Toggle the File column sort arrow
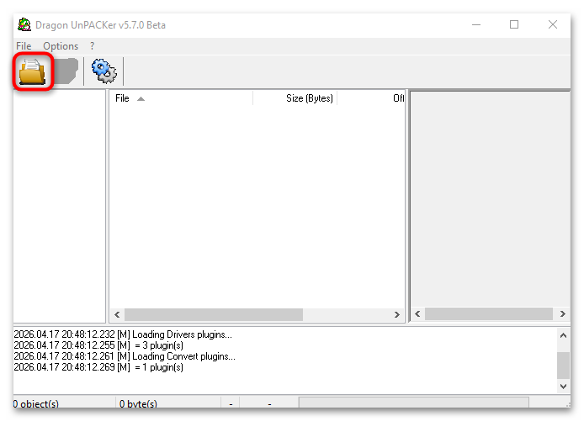 pos(141,98)
